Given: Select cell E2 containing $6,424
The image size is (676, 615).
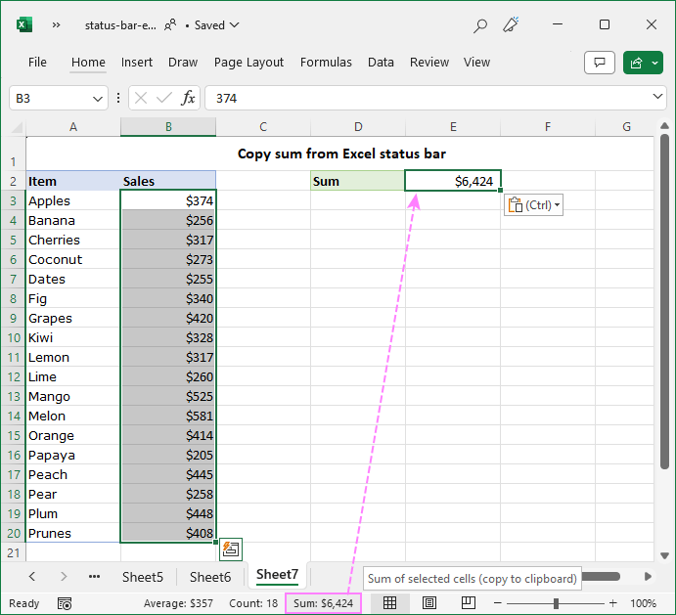Looking at the screenshot, I should pyautogui.click(x=453, y=181).
